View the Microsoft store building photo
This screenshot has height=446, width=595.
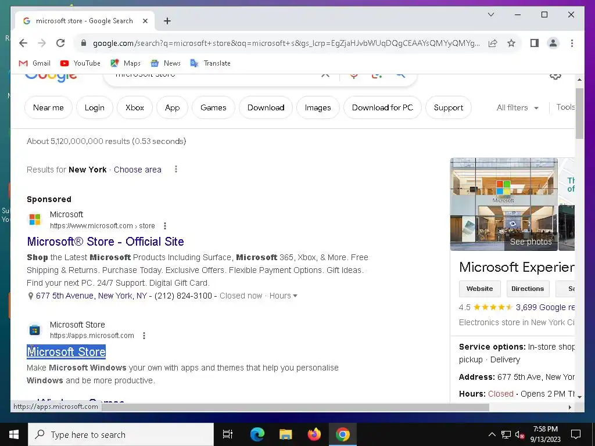pos(504,204)
